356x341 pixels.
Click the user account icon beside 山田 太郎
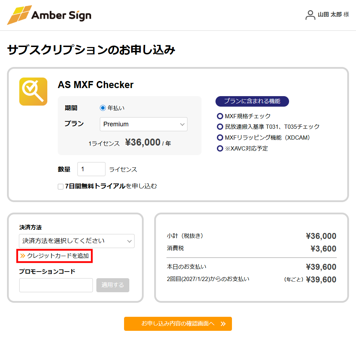310,15
